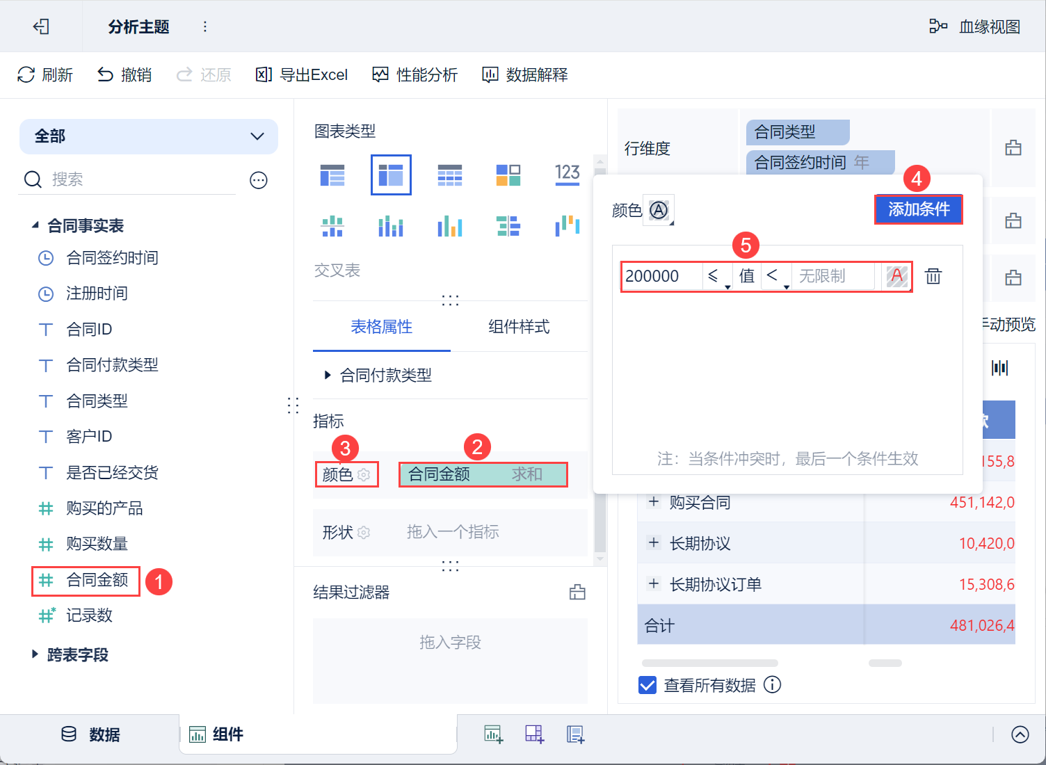Expand the 跨表字段 tree node
This screenshot has width=1046, height=765.
[x=35, y=654]
